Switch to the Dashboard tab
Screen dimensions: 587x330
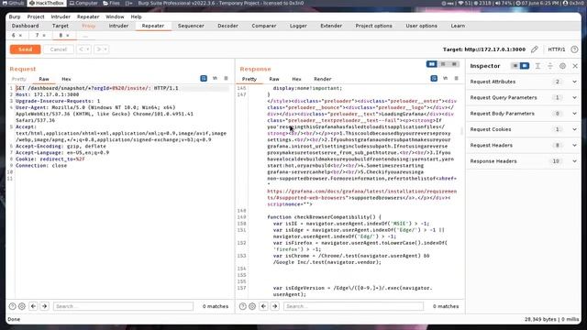tap(25, 26)
